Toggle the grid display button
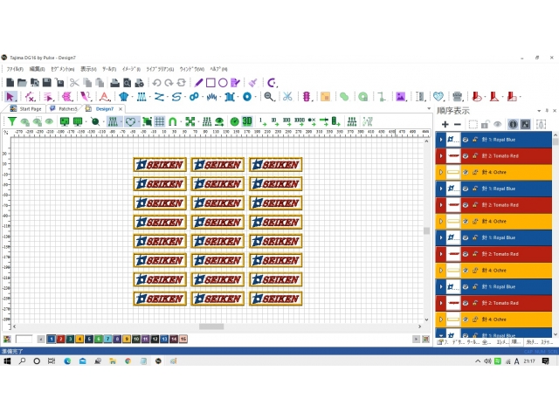559x419 pixels. [x=159, y=121]
